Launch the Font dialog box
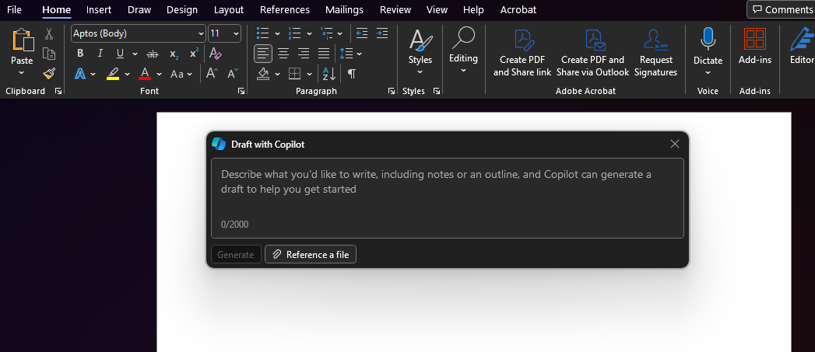This screenshot has height=352, width=815. 241,91
